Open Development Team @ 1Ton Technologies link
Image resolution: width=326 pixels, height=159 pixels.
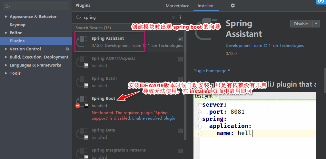265,46
